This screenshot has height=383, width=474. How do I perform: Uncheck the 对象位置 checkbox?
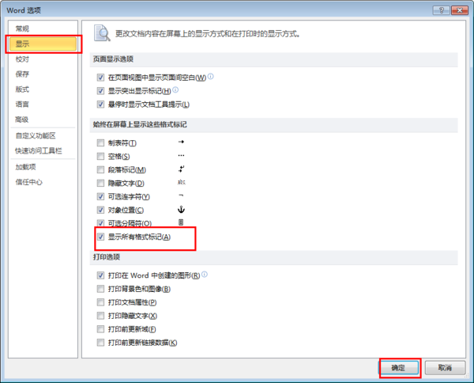tap(100, 210)
